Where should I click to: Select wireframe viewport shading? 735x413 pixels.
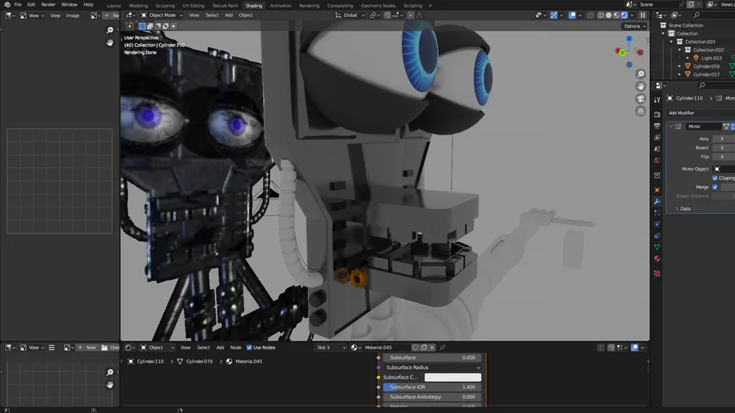click(x=601, y=15)
